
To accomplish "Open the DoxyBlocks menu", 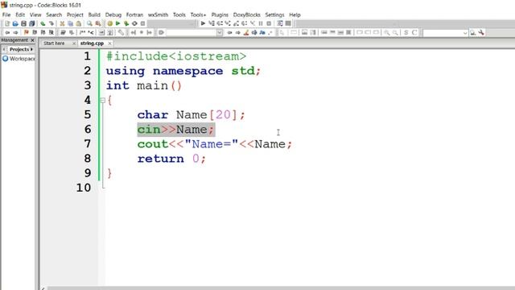I will pyautogui.click(x=247, y=14).
